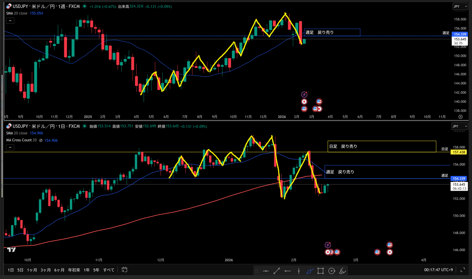Select the horizontal line drawing tool
Image resolution: width=472 pixels, height=279 pixels.
pyautogui.click(x=266, y=271)
